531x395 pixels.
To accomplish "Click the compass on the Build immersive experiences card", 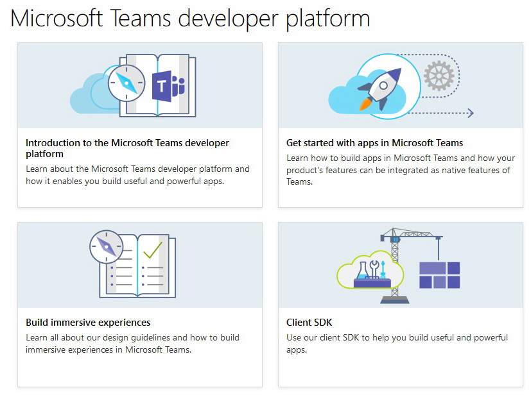I will pyautogui.click(x=106, y=246).
